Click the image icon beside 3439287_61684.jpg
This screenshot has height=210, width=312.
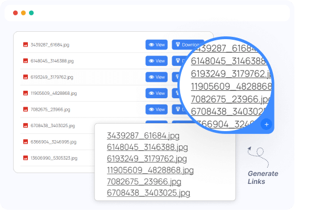(26, 44)
